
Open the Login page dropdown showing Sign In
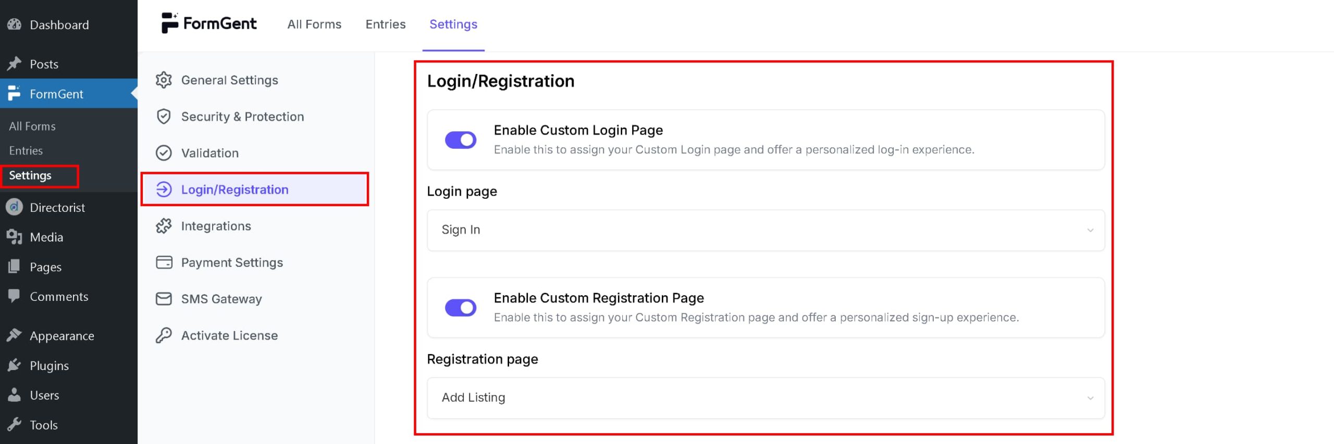pyautogui.click(x=765, y=230)
